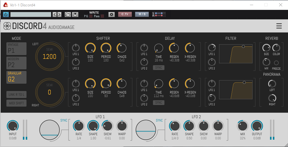This screenshot has width=288, height=147.
Task: Click the Discord4 logo circles icon
Action: pyautogui.click(x=7, y=26)
